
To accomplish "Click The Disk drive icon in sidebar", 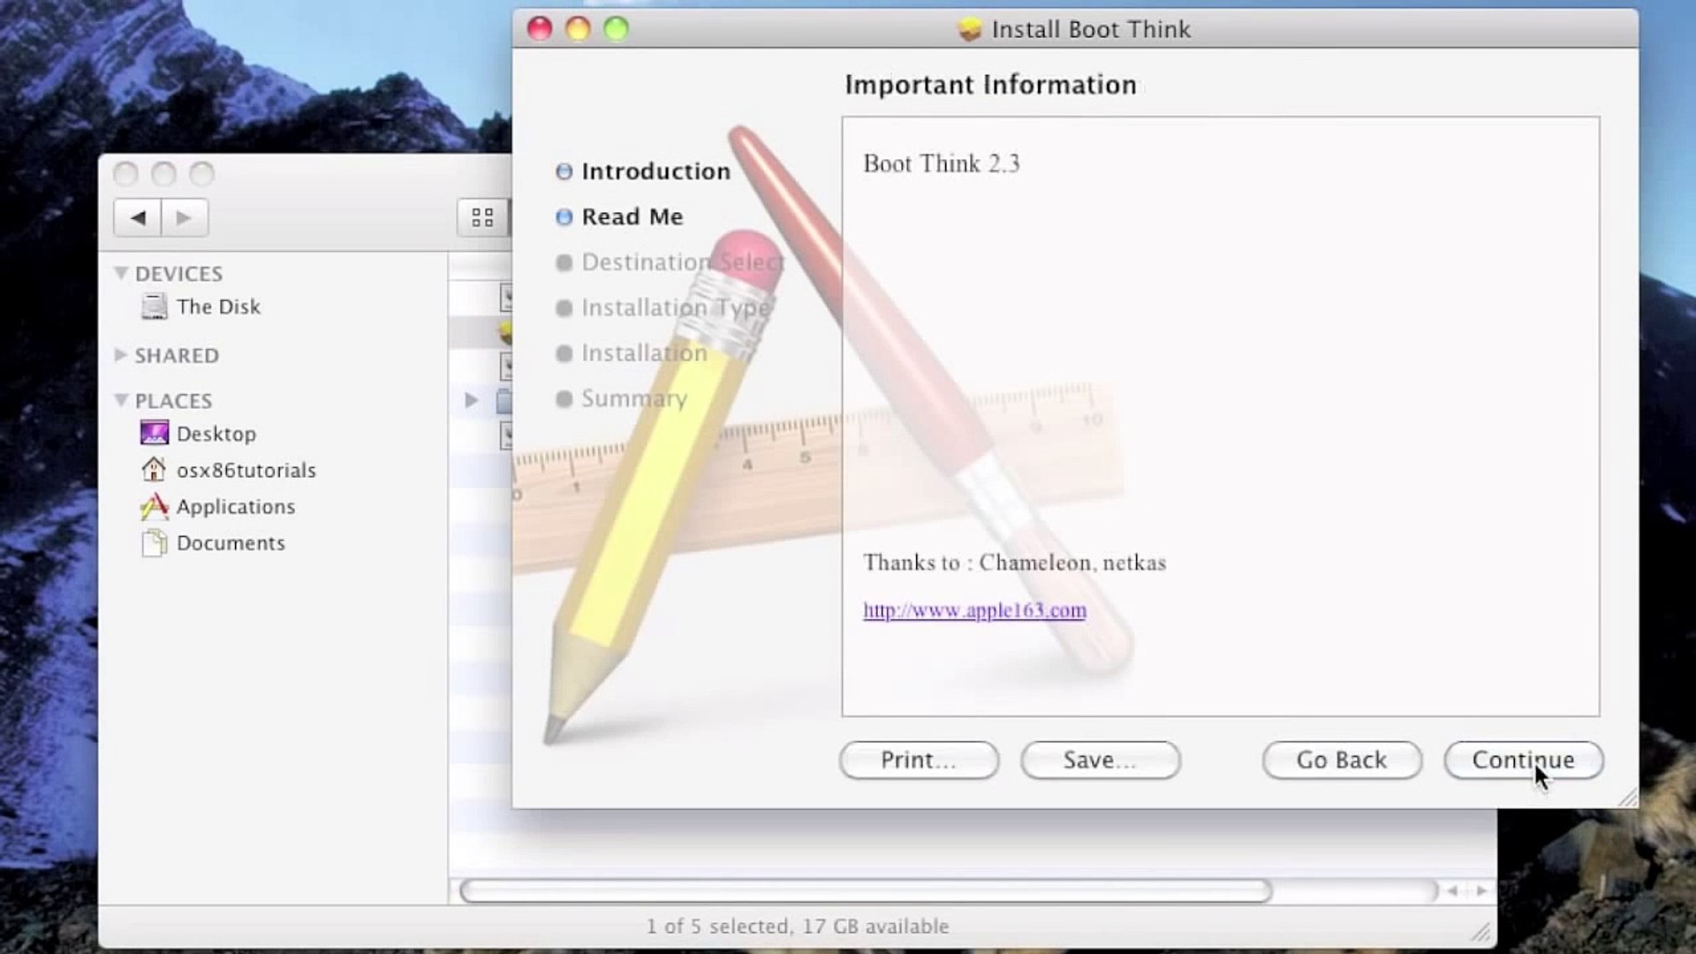I will (x=154, y=307).
